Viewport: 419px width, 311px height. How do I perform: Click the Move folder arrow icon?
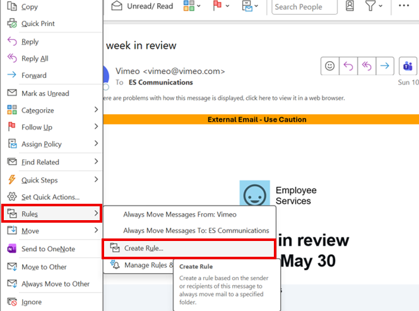click(x=12, y=230)
